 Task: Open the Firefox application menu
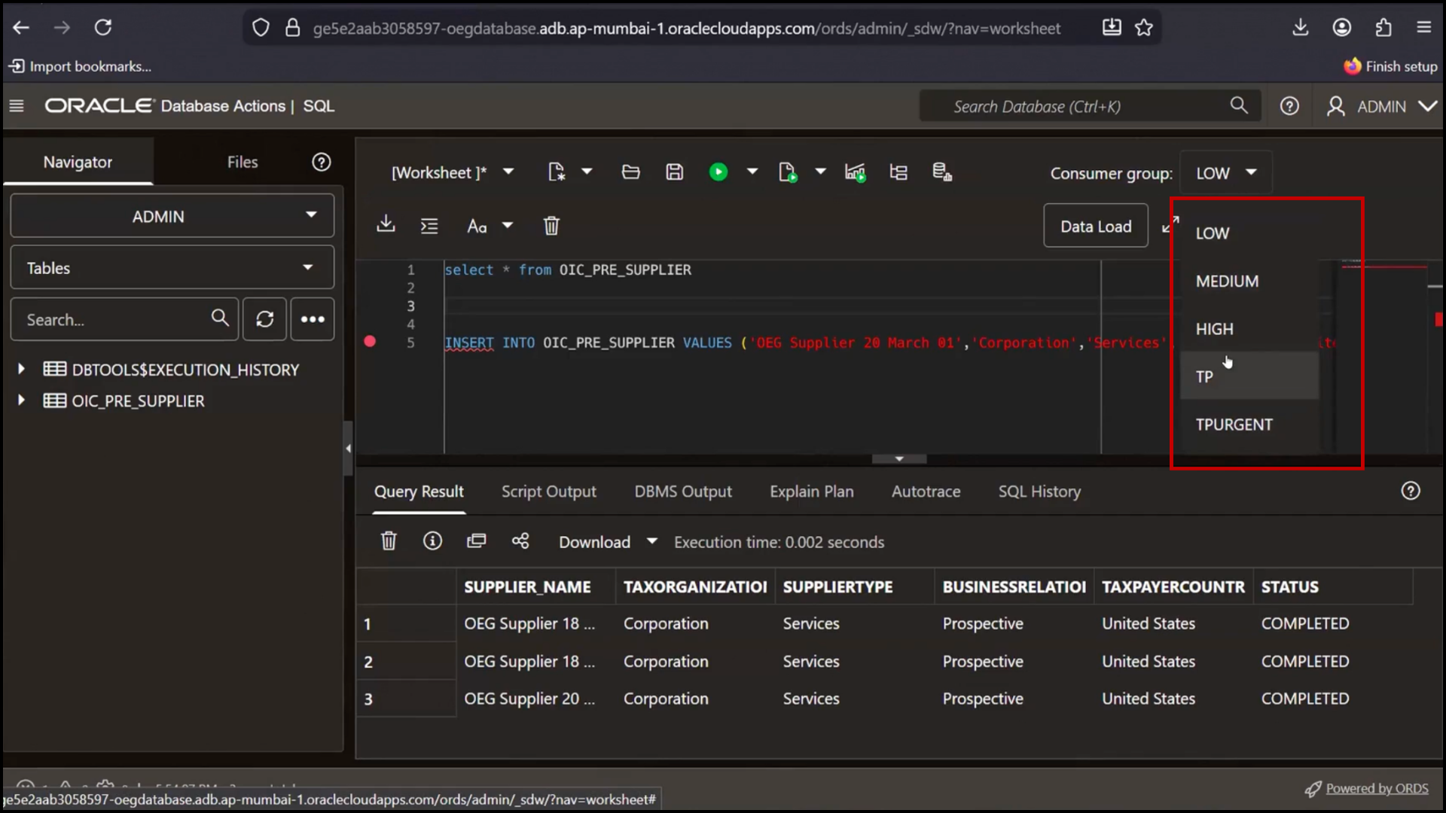point(1423,28)
